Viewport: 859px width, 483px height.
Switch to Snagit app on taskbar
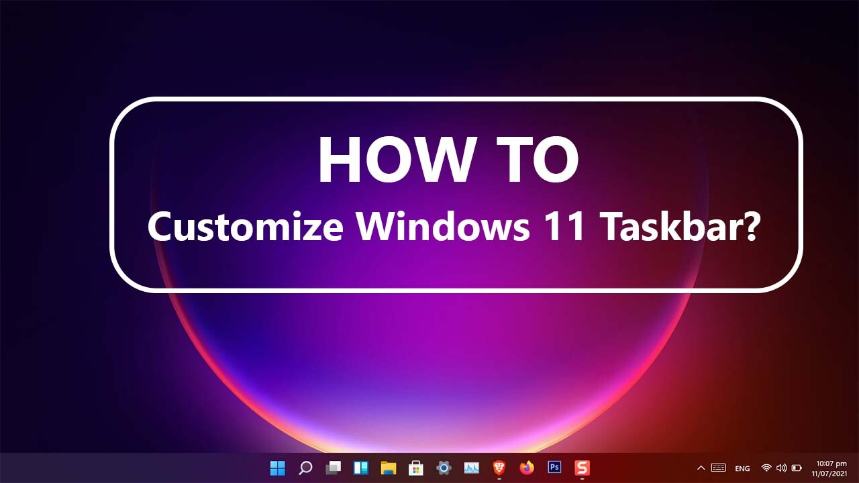582,468
